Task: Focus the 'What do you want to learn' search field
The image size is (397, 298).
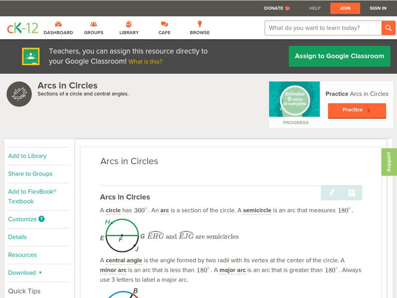Action: (x=323, y=28)
